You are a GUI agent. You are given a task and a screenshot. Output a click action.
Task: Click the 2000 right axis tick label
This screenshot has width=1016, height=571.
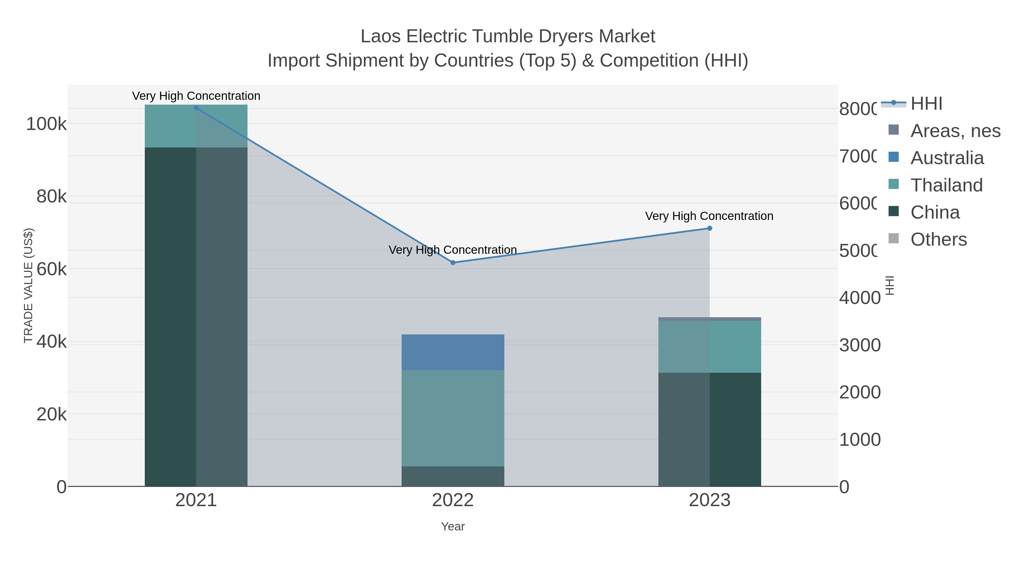click(x=860, y=393)
